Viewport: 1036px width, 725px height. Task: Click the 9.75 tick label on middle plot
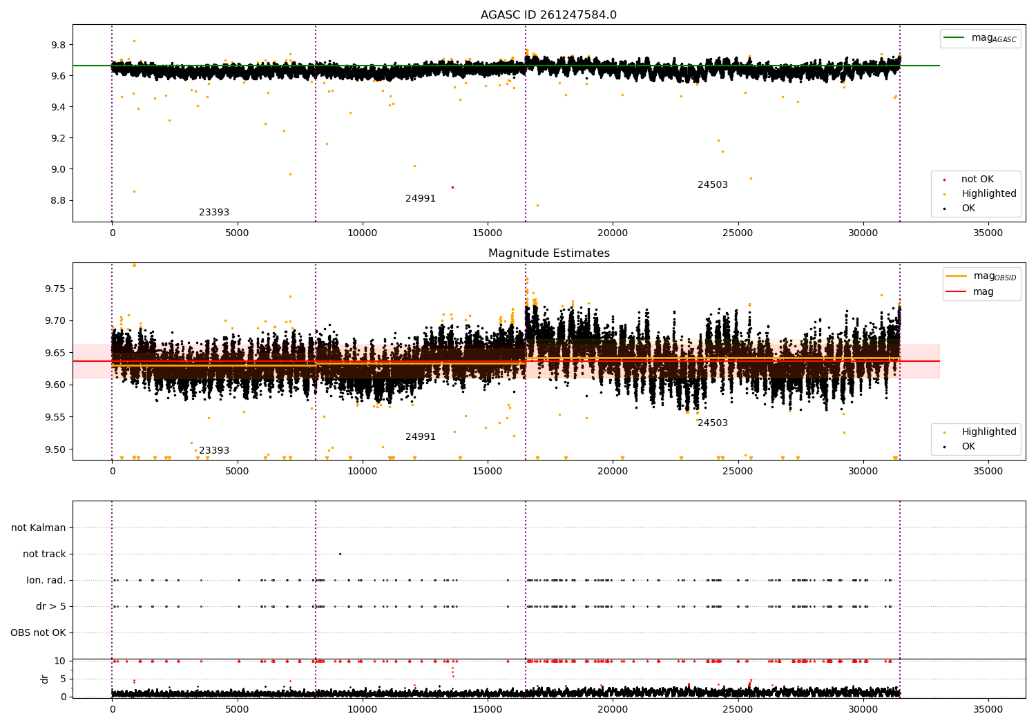(x=55, y=289)
